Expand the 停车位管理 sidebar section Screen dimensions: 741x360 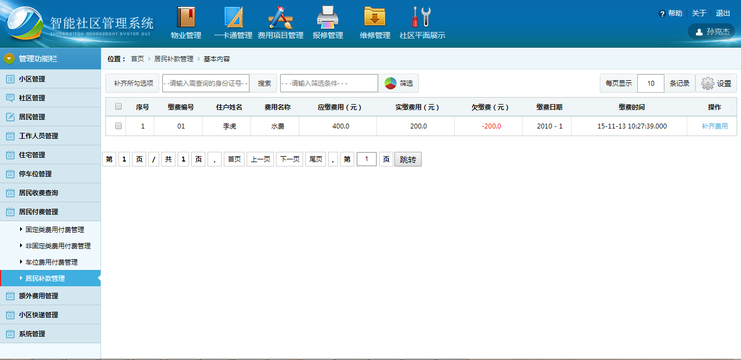(51, 174)
